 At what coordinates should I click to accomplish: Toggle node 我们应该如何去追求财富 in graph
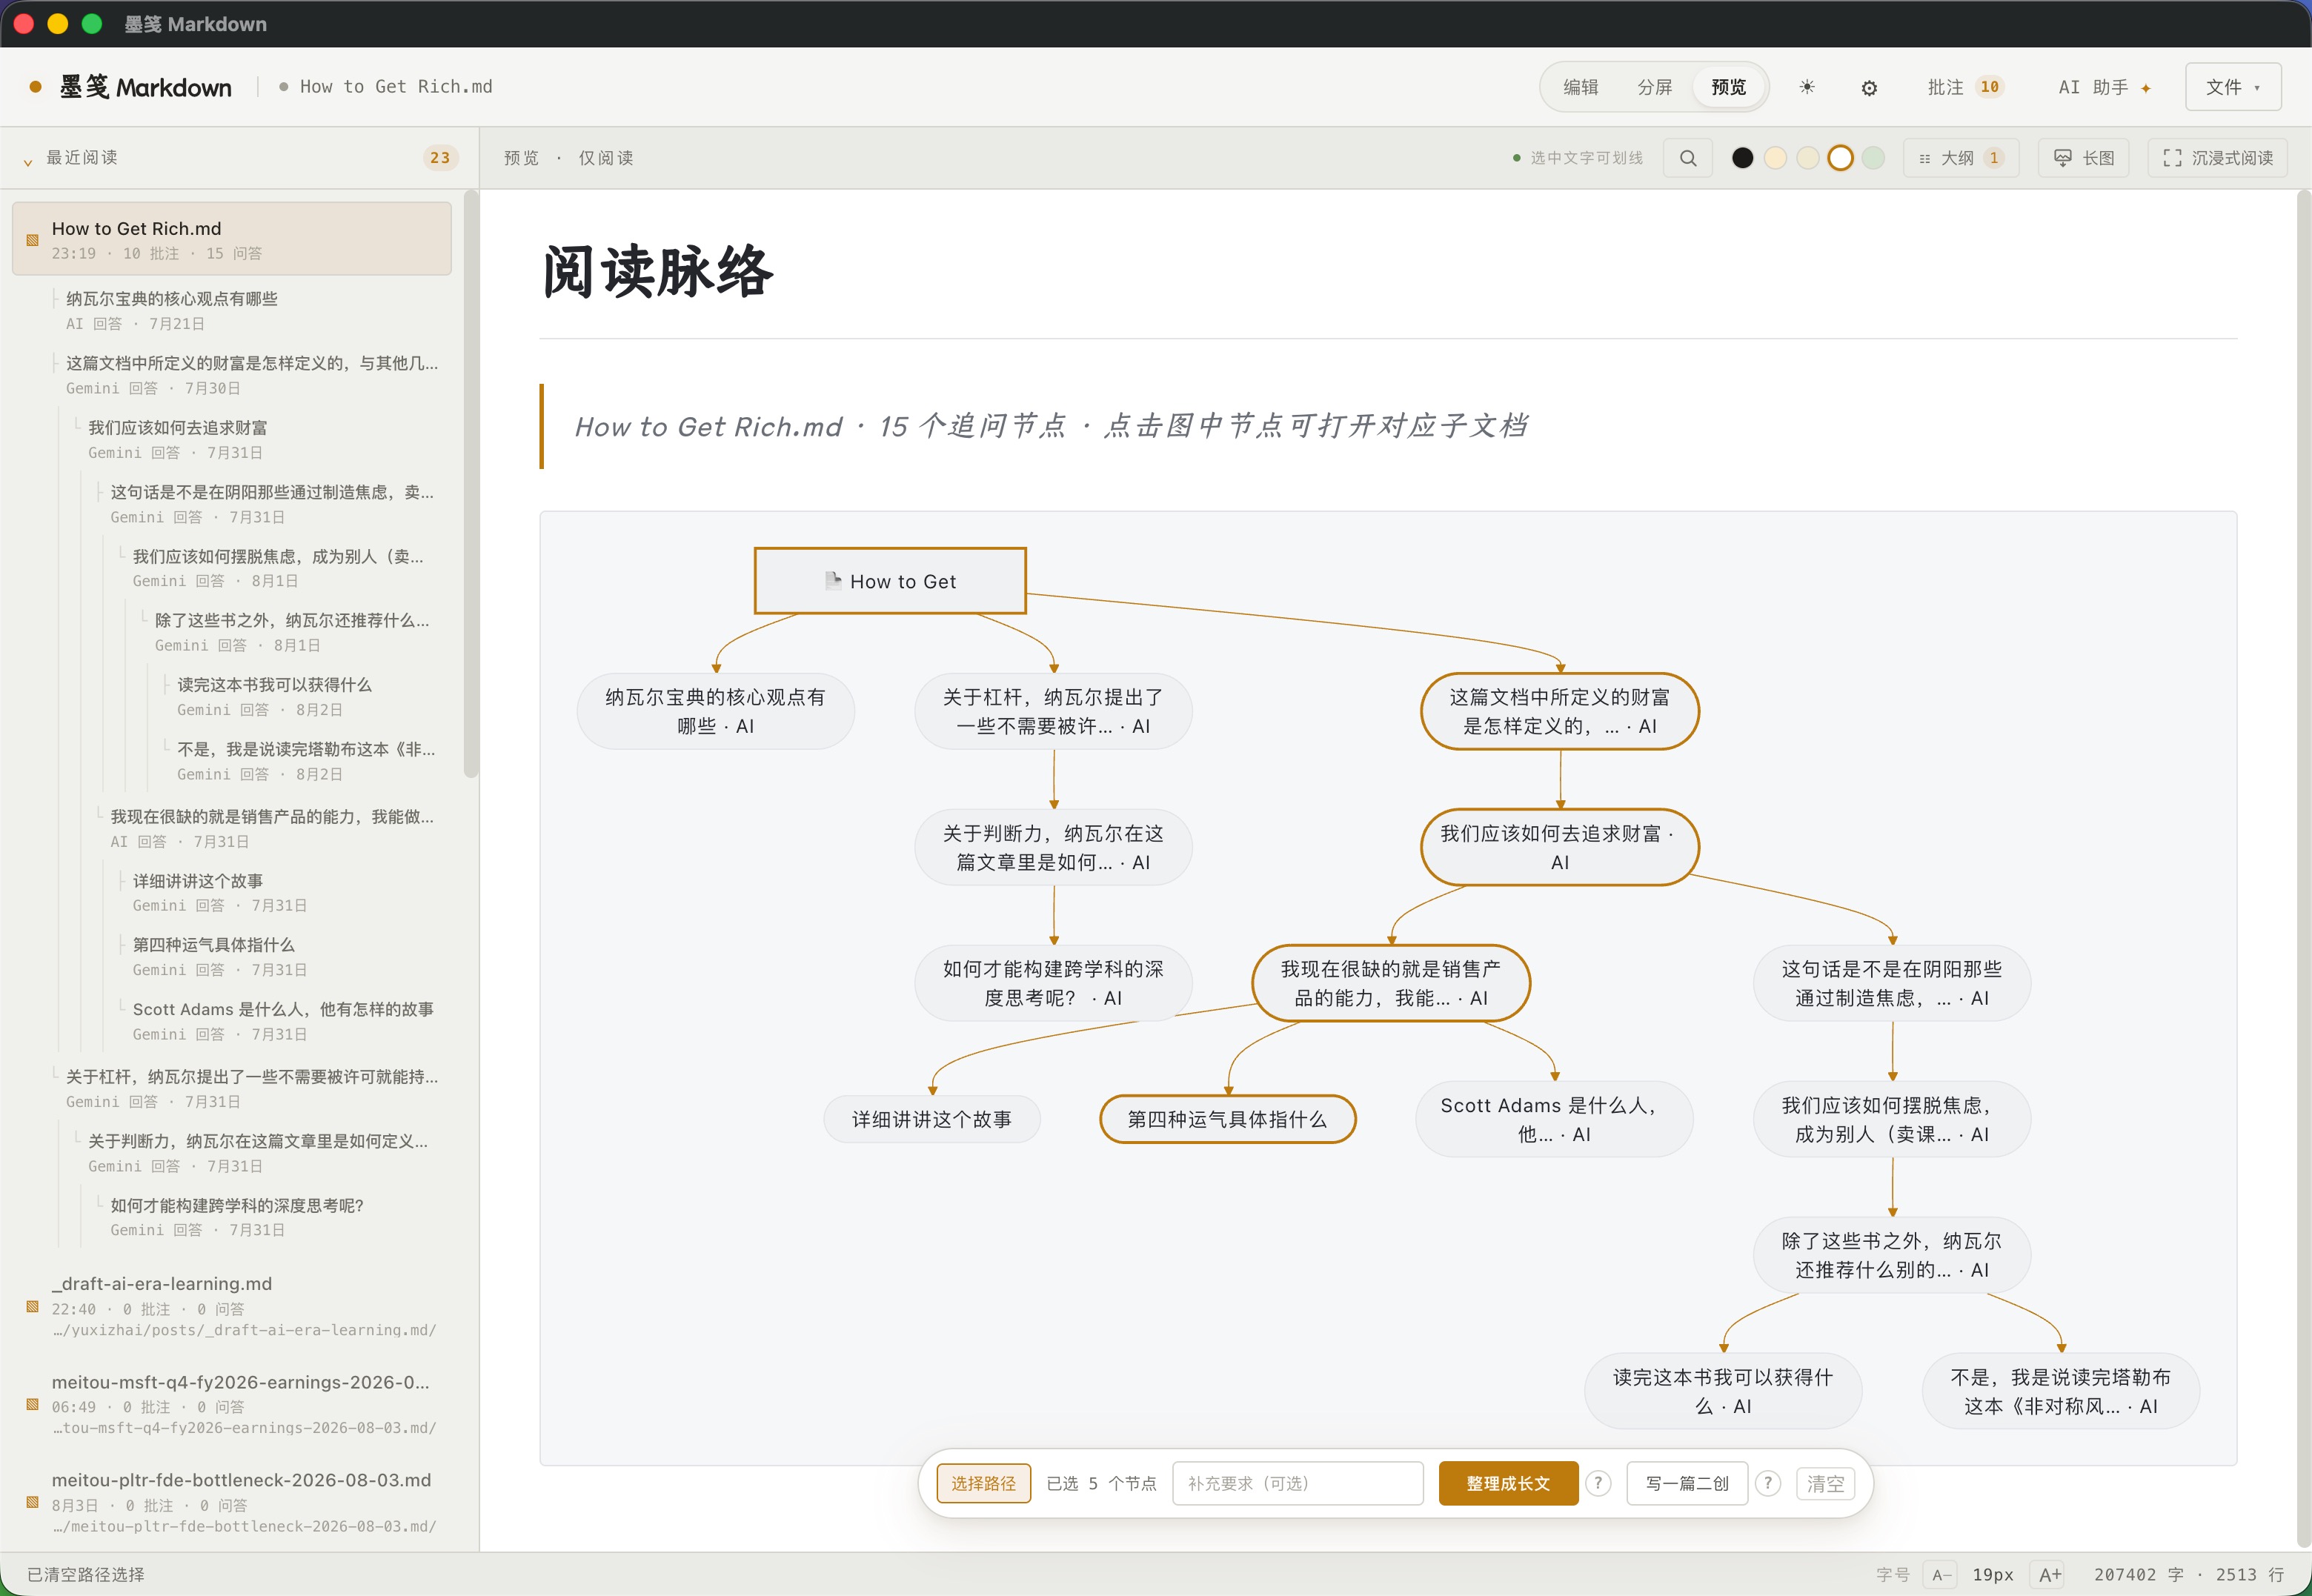1559,847
